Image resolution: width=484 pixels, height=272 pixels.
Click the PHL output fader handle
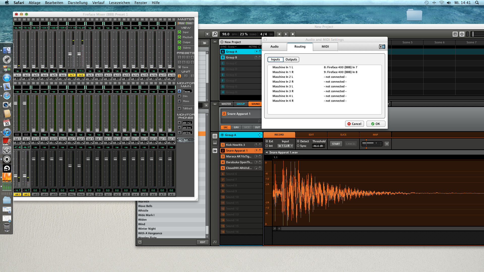(70, 165)
